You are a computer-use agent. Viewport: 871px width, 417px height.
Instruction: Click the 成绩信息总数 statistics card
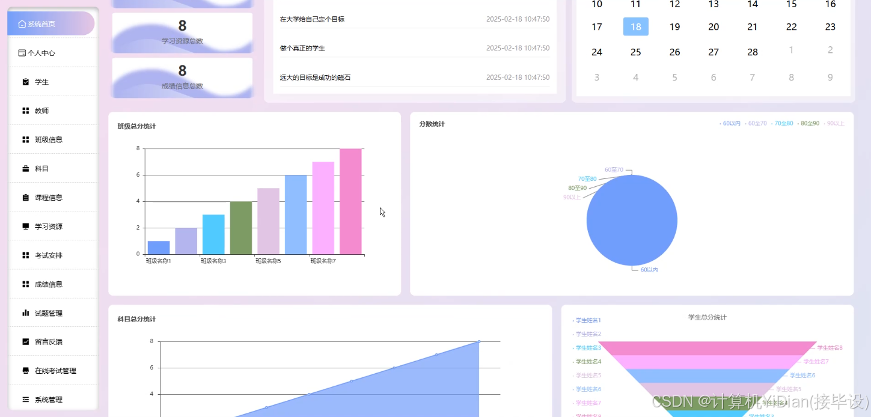[x=182, y=78]
